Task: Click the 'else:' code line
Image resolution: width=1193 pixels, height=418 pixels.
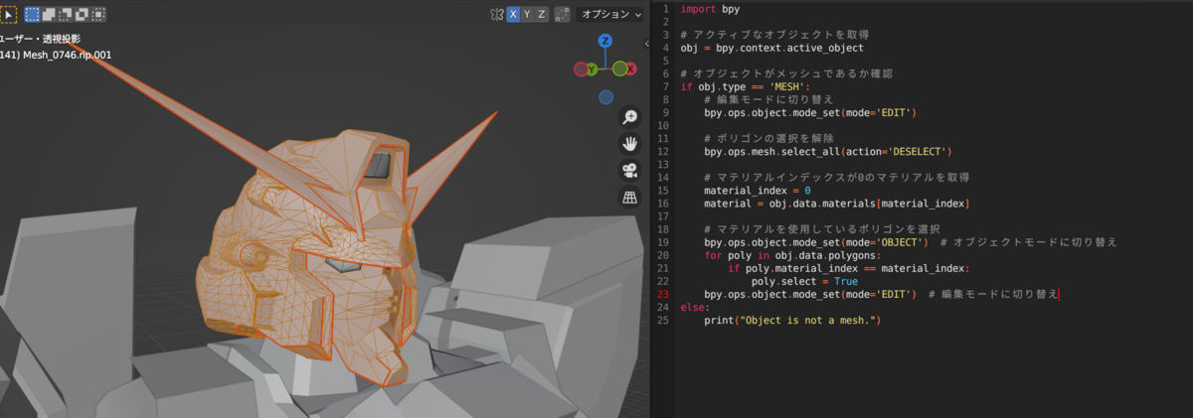Action: (696, 307)
